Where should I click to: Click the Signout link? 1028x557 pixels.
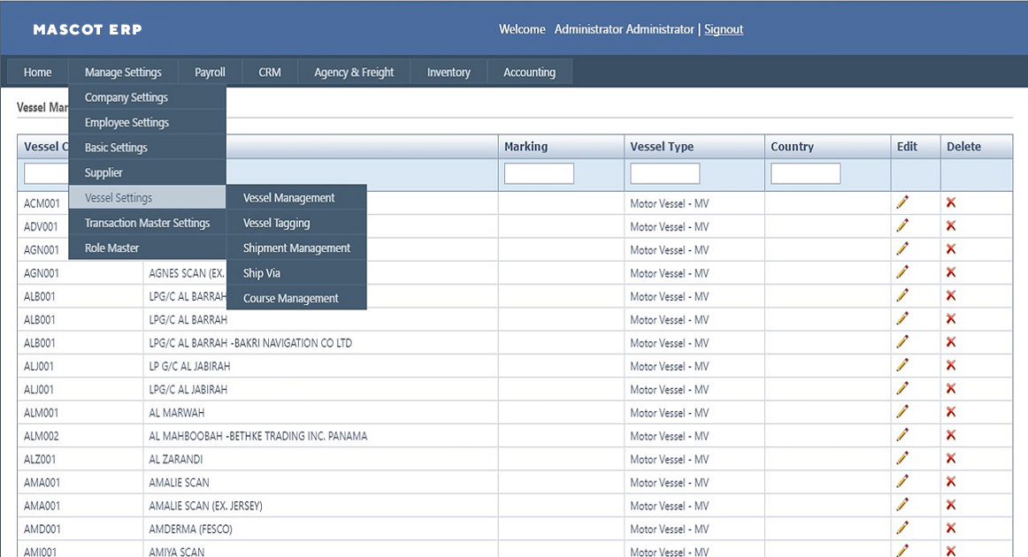point(723,29)
